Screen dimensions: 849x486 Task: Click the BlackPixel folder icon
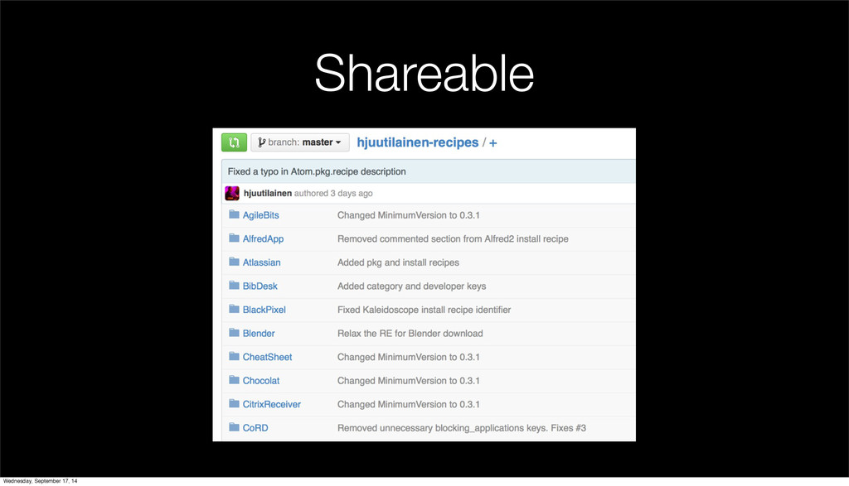(x=234, y=310)
